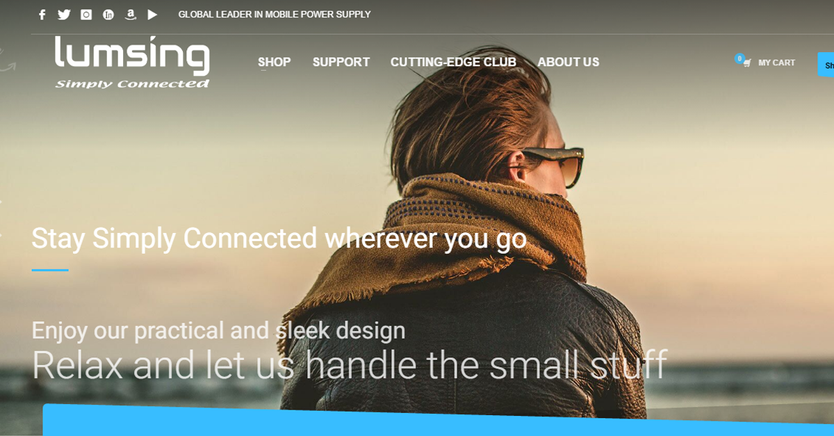
Task: Click the partially visible blue button at right
Action: point(826,65)
